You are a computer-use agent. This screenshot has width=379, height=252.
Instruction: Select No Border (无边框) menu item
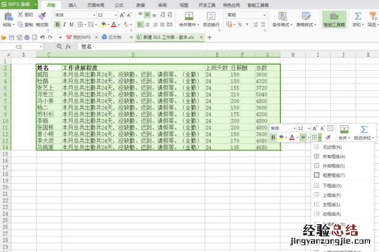[342, 147]
